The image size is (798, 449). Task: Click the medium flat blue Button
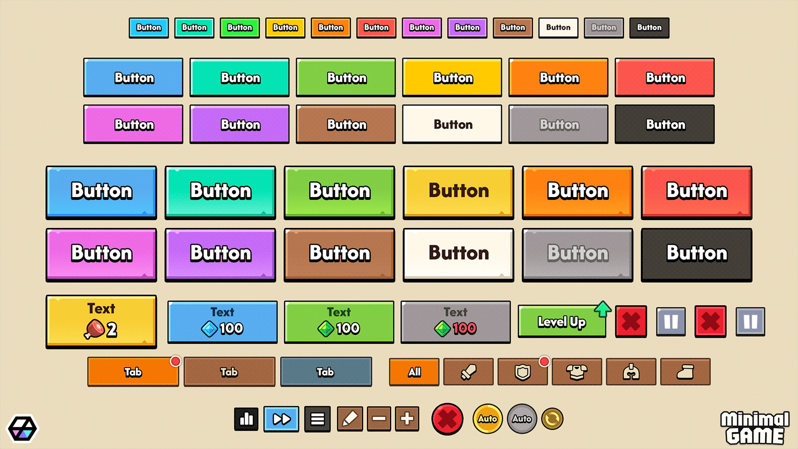tap(133, 77)
